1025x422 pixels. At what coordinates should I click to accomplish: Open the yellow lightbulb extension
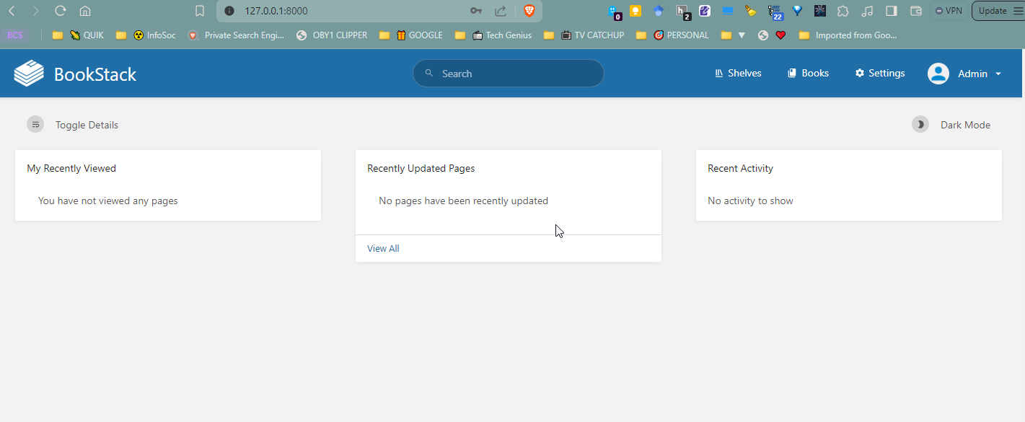point(635,11)
